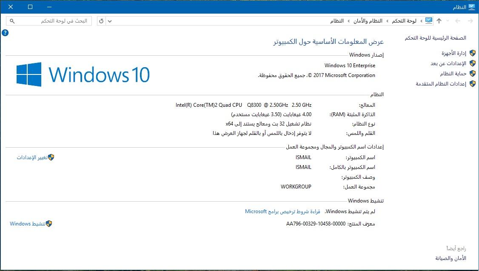The image size is (479, 271).
Task: Select النظام breadcrumb in address bar
Action: [336, 21]
